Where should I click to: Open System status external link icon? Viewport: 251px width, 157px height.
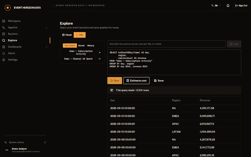[x=45, y=142]
